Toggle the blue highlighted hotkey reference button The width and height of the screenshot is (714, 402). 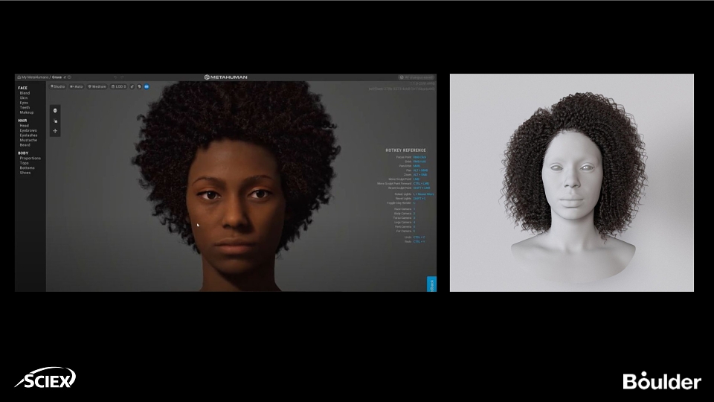[147, 86]
